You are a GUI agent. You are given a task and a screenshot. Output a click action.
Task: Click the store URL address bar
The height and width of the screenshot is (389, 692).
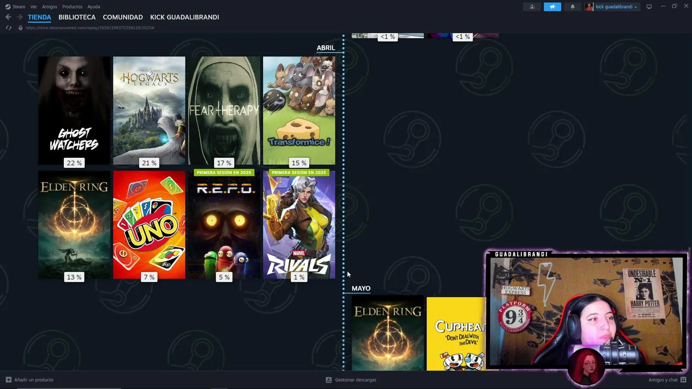(x=90, y=28)
